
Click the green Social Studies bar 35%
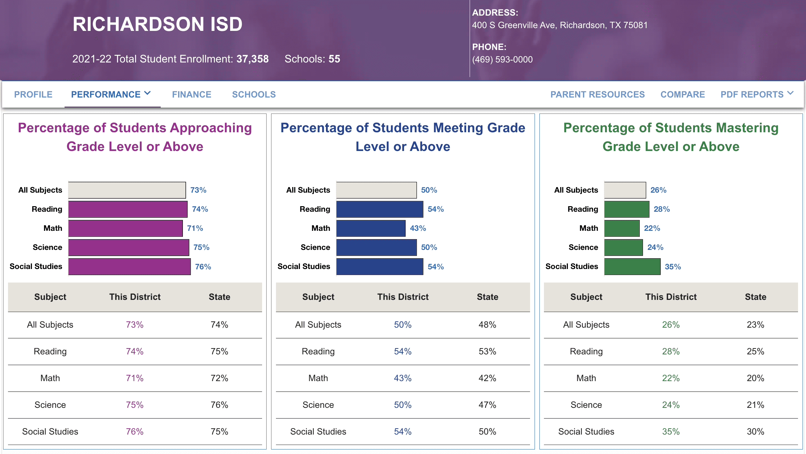tap(632, 267)
